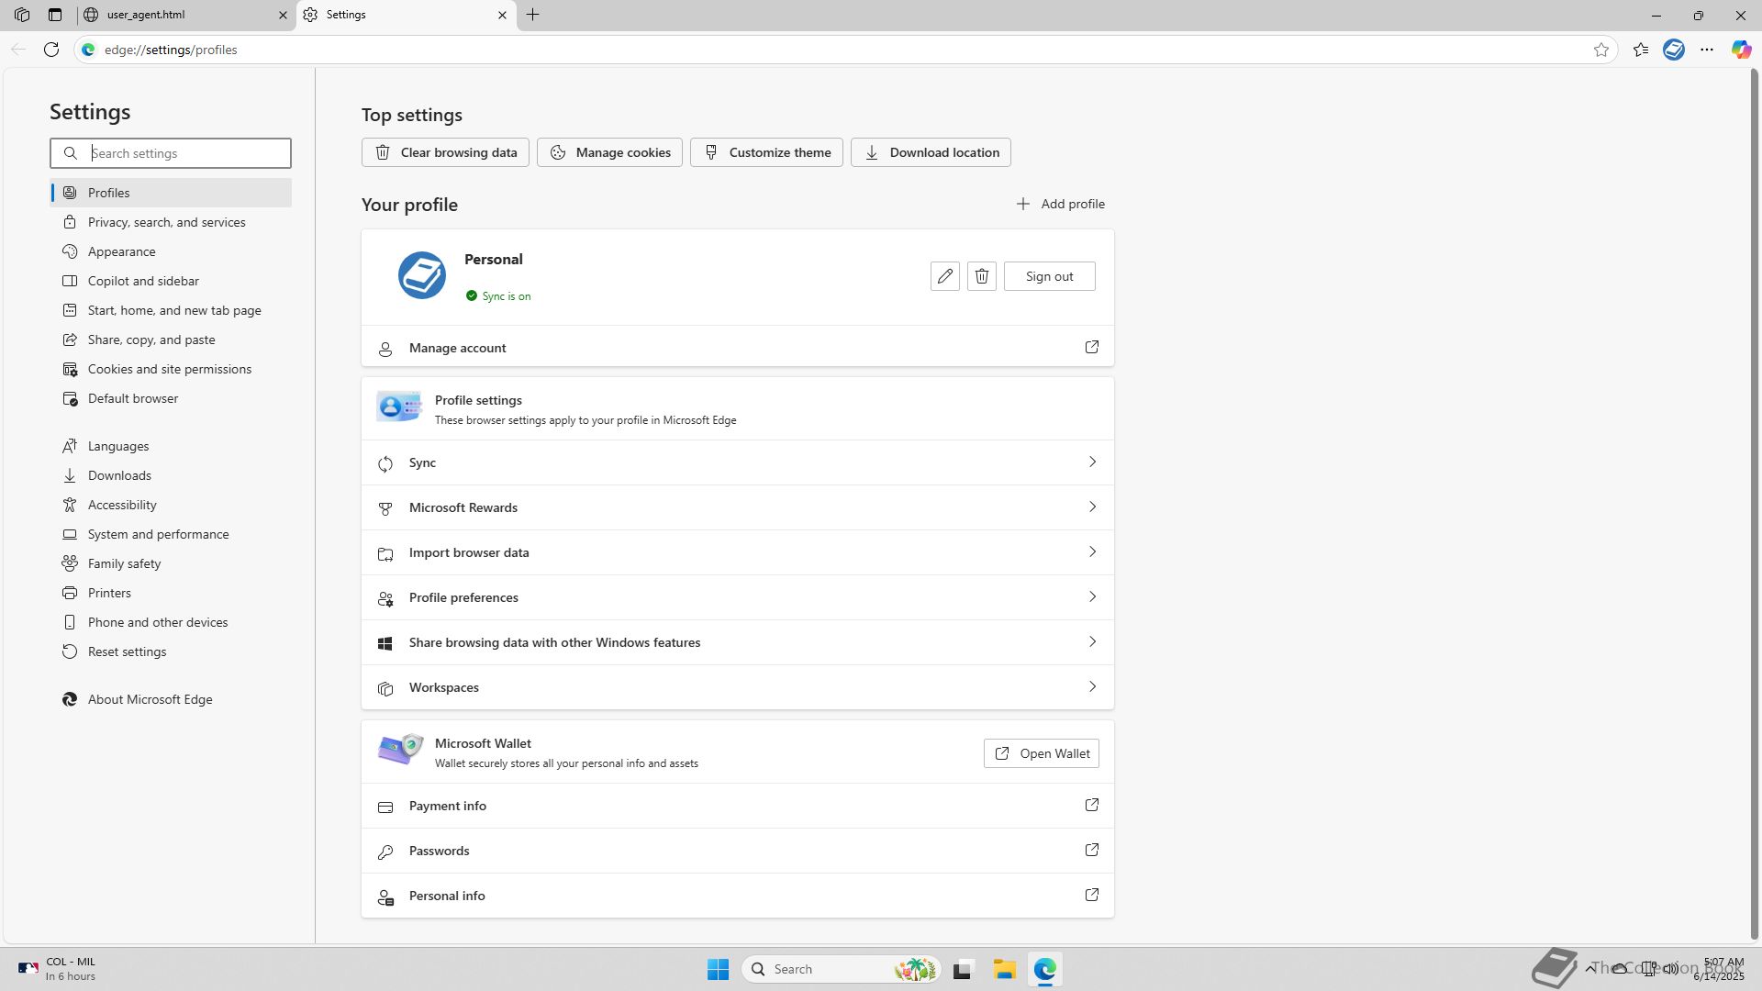Viewport: 1762px width, 991px height.
Task: Click the delete profile trash icon
Action: click(x=981, y=276)
